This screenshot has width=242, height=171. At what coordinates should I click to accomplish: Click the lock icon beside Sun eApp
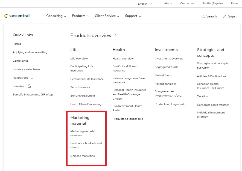click(29, 86)
